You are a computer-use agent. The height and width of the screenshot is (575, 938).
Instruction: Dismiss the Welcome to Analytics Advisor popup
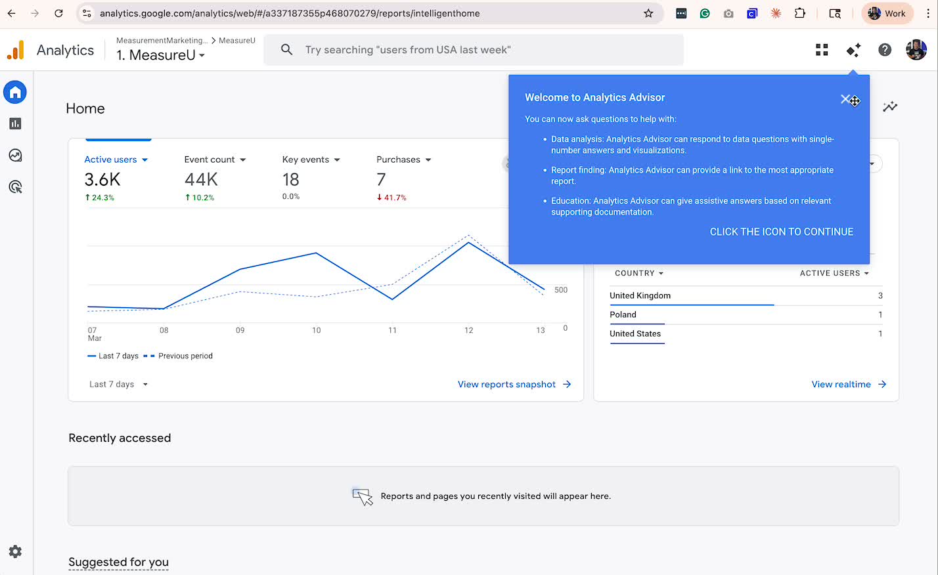pyautogui.click(x=845, y=98)
